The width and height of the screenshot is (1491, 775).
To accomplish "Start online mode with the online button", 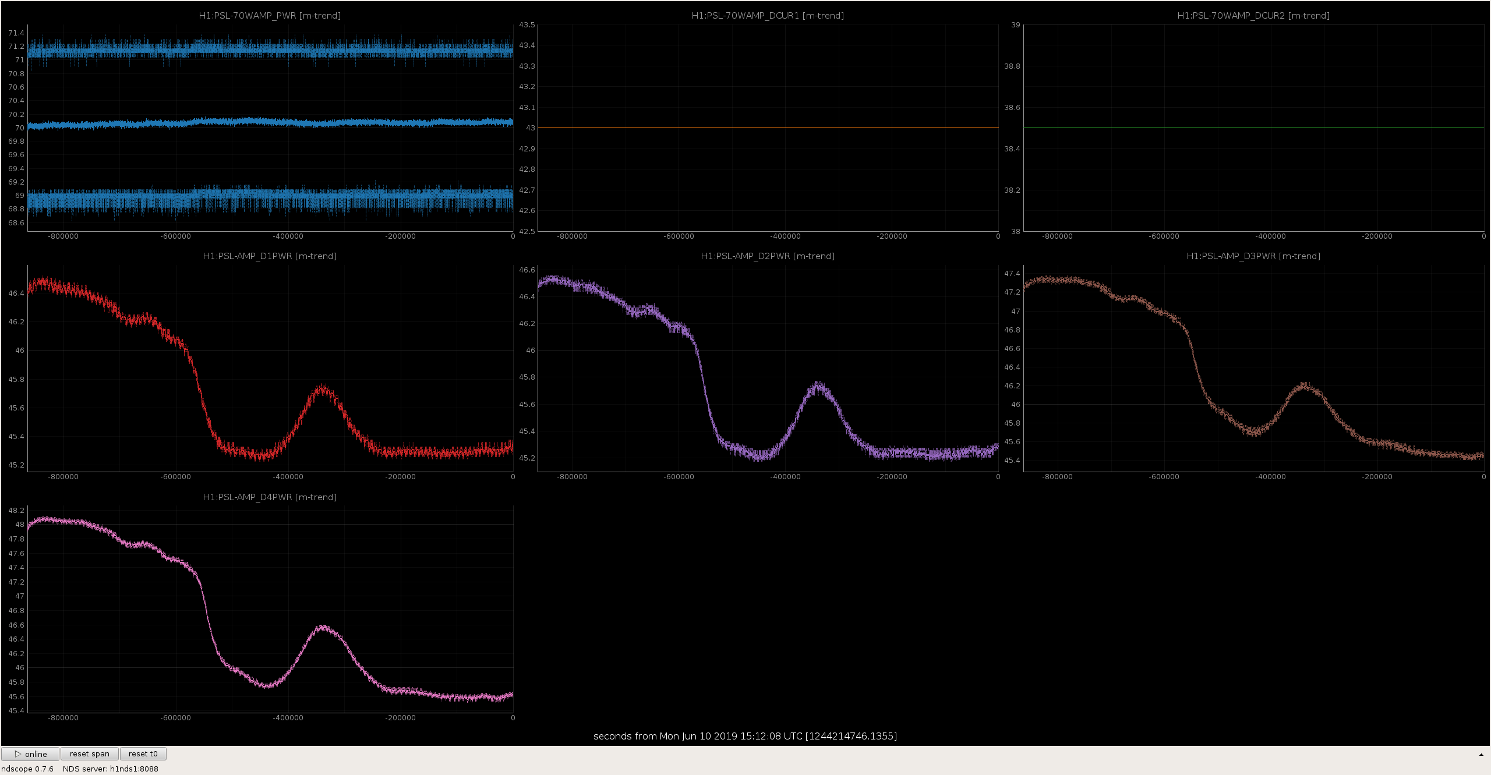I will pyautogui.click(x=30, y=754).
